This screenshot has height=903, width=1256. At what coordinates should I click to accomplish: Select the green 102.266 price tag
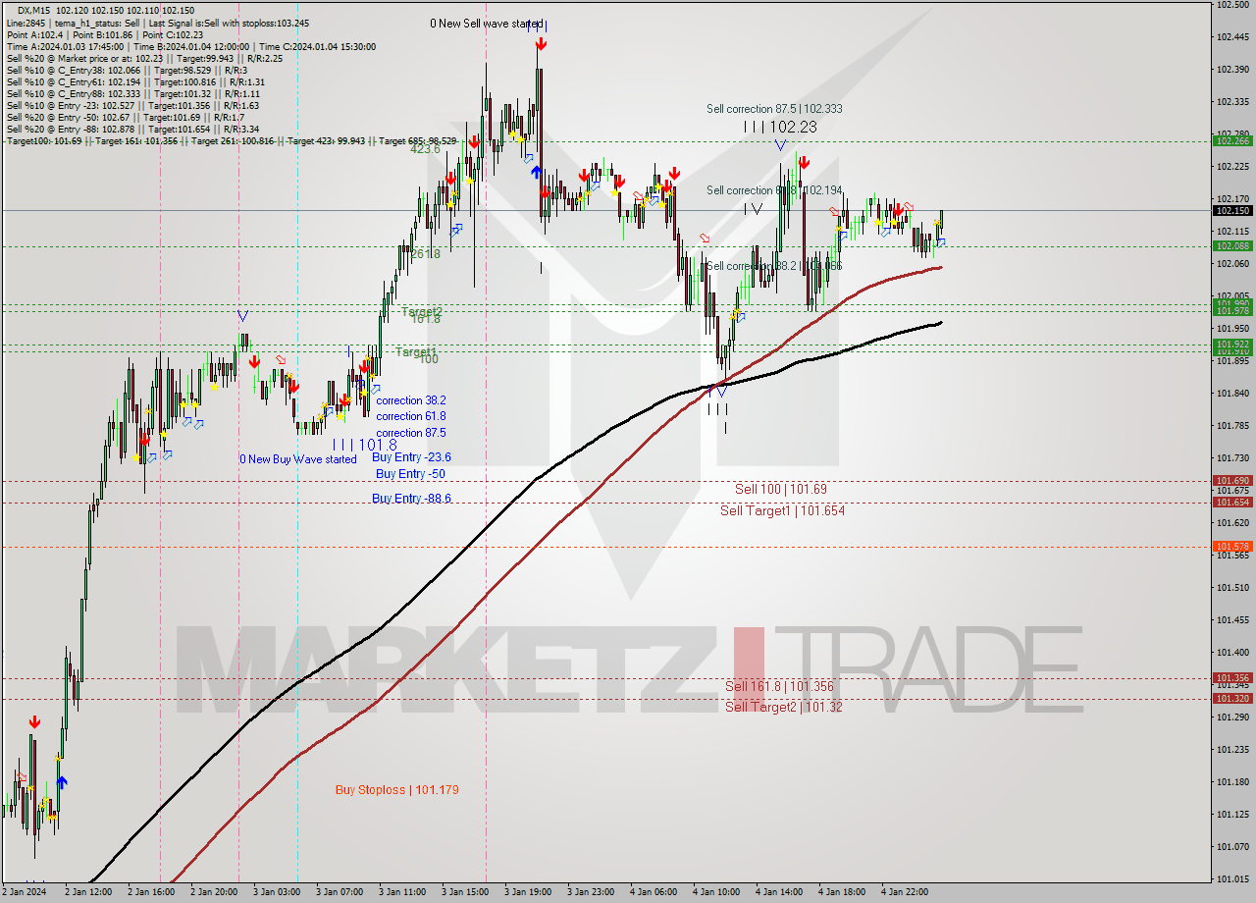click(1232, 140)
